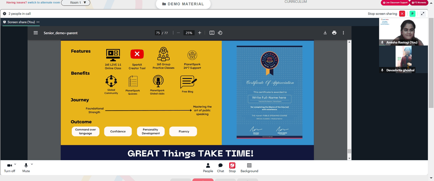
Task: Click the Fit to page icon
Action: tap(212, 33)
